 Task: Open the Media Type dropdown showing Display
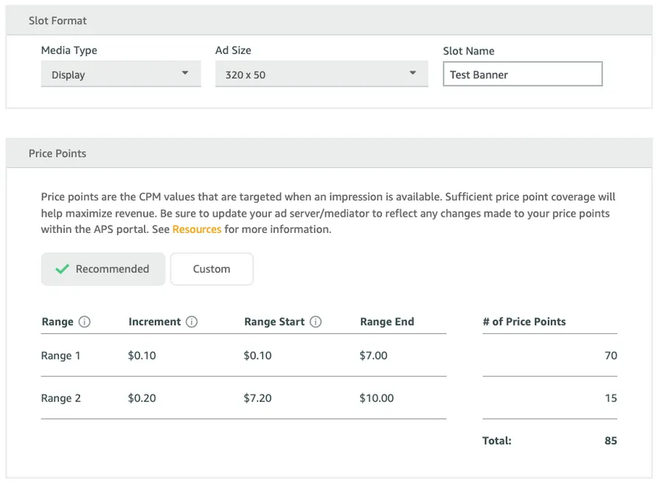point(120,74)
